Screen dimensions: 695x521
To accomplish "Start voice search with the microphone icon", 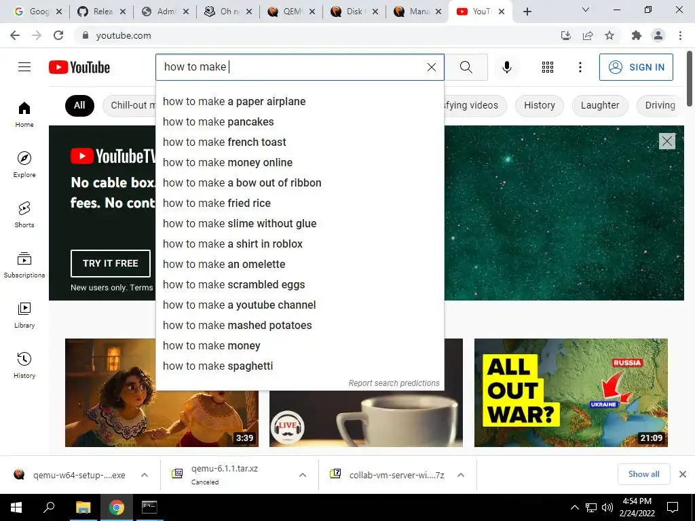I will pos(507,67).
